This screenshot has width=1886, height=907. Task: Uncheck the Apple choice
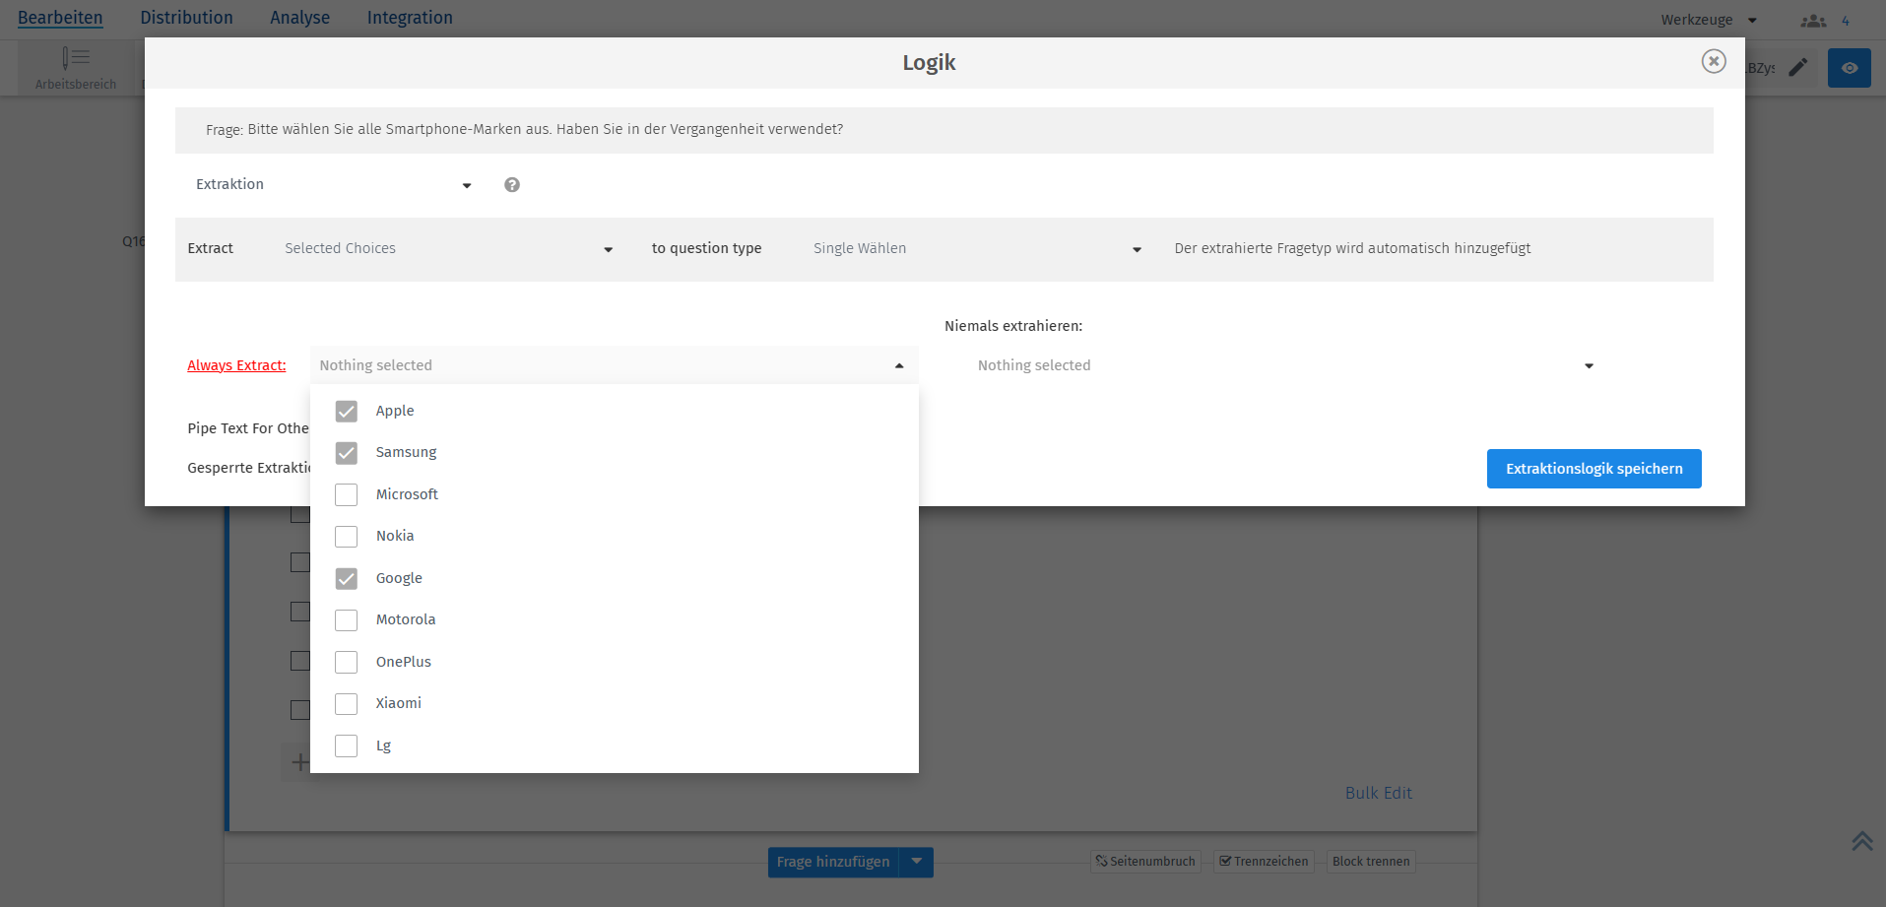(x=346, y=411)
